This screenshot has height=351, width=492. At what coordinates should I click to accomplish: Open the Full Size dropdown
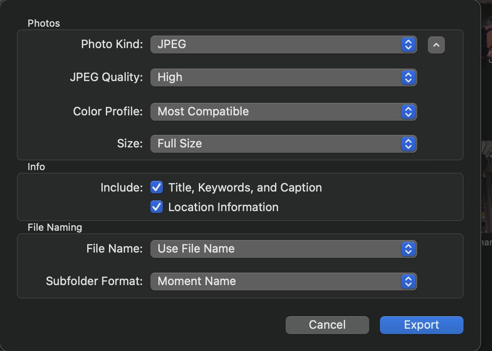click(x=276, y=144)
